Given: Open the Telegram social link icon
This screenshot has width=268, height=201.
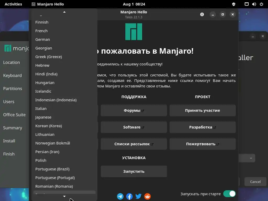Looking at the screenshot, I should point(120,196).
